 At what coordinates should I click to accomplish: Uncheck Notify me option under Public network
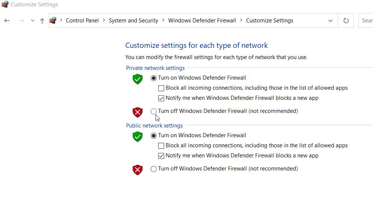click(161, 156)
